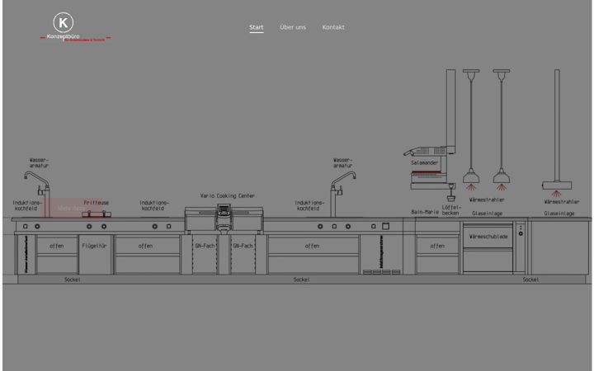Go to the Über uns page
The image size is (594, 371).
293,27
